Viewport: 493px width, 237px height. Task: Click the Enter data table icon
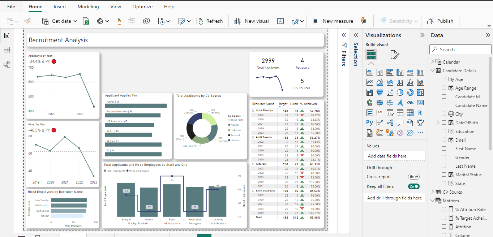[132, 21]
